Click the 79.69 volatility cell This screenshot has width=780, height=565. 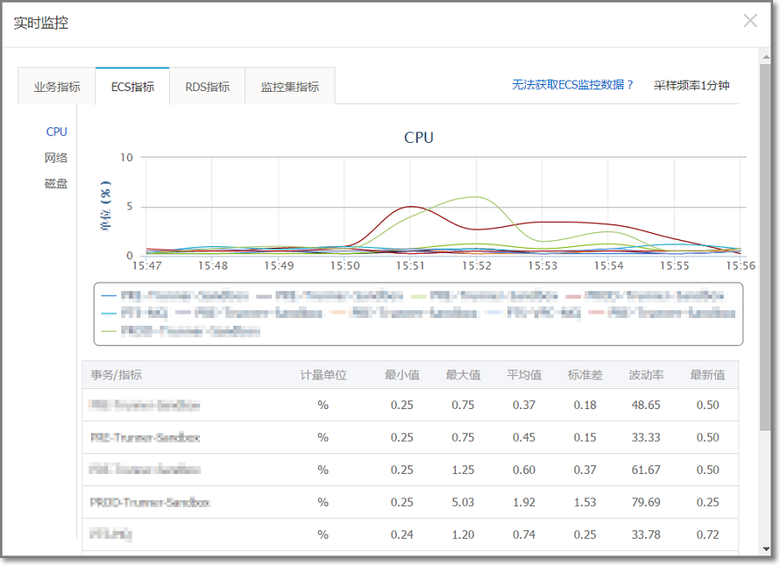(647, 503)
